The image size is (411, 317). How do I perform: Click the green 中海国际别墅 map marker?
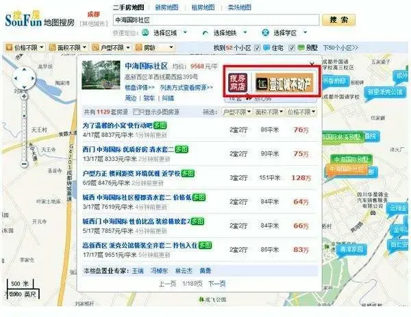(351, 160)
